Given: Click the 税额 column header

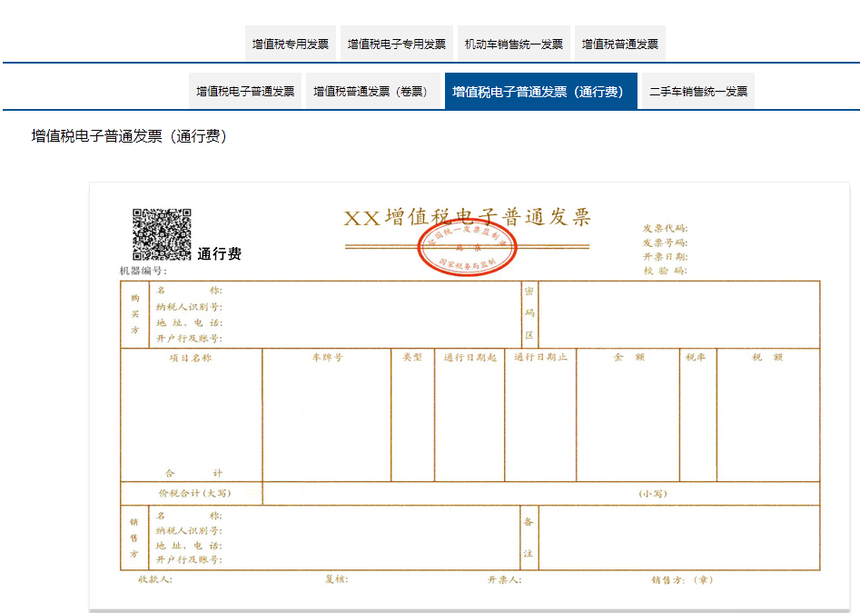Looking at the screenshot, I should click(x=767, y=357).
